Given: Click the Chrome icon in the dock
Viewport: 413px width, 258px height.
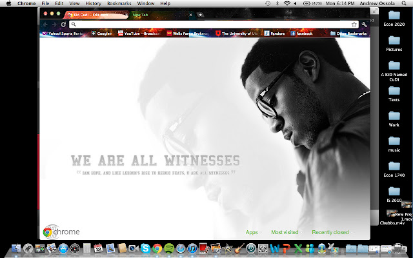Looking at the screenshot, I should click(x=157, y=248).
